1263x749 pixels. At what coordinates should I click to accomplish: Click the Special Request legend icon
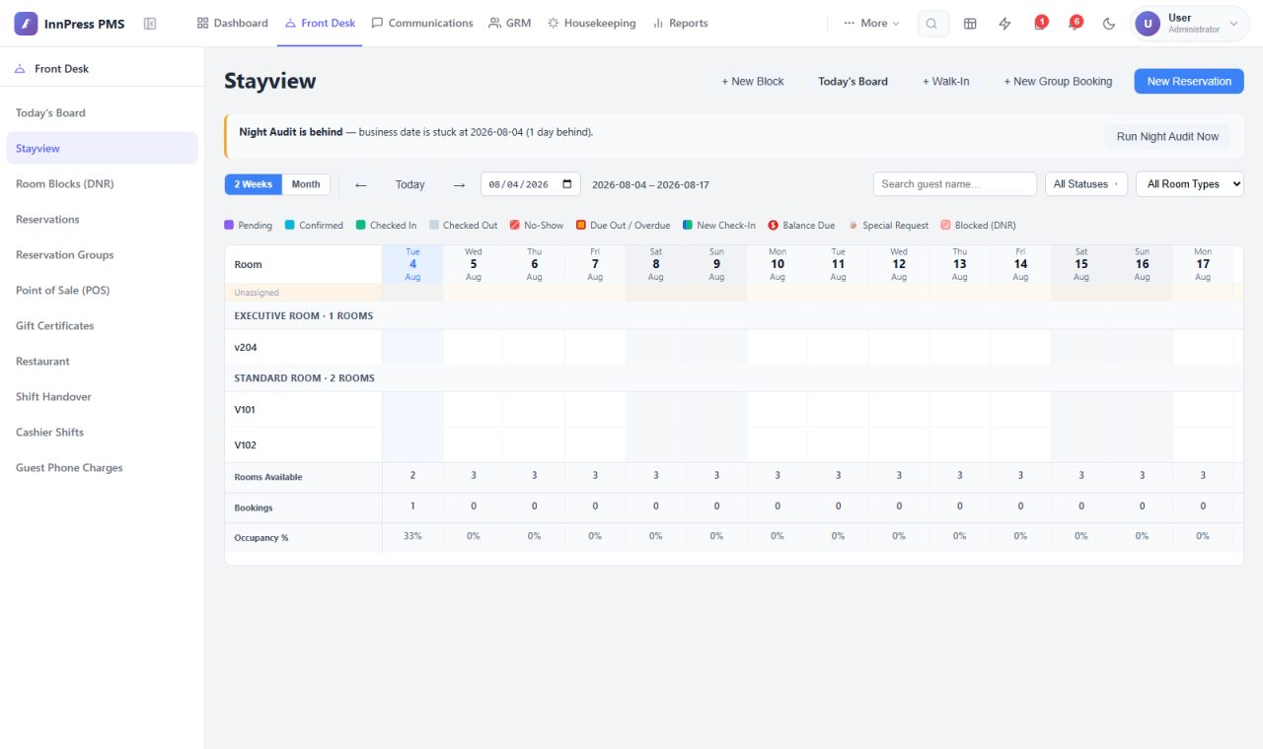(x=854, y=226)
